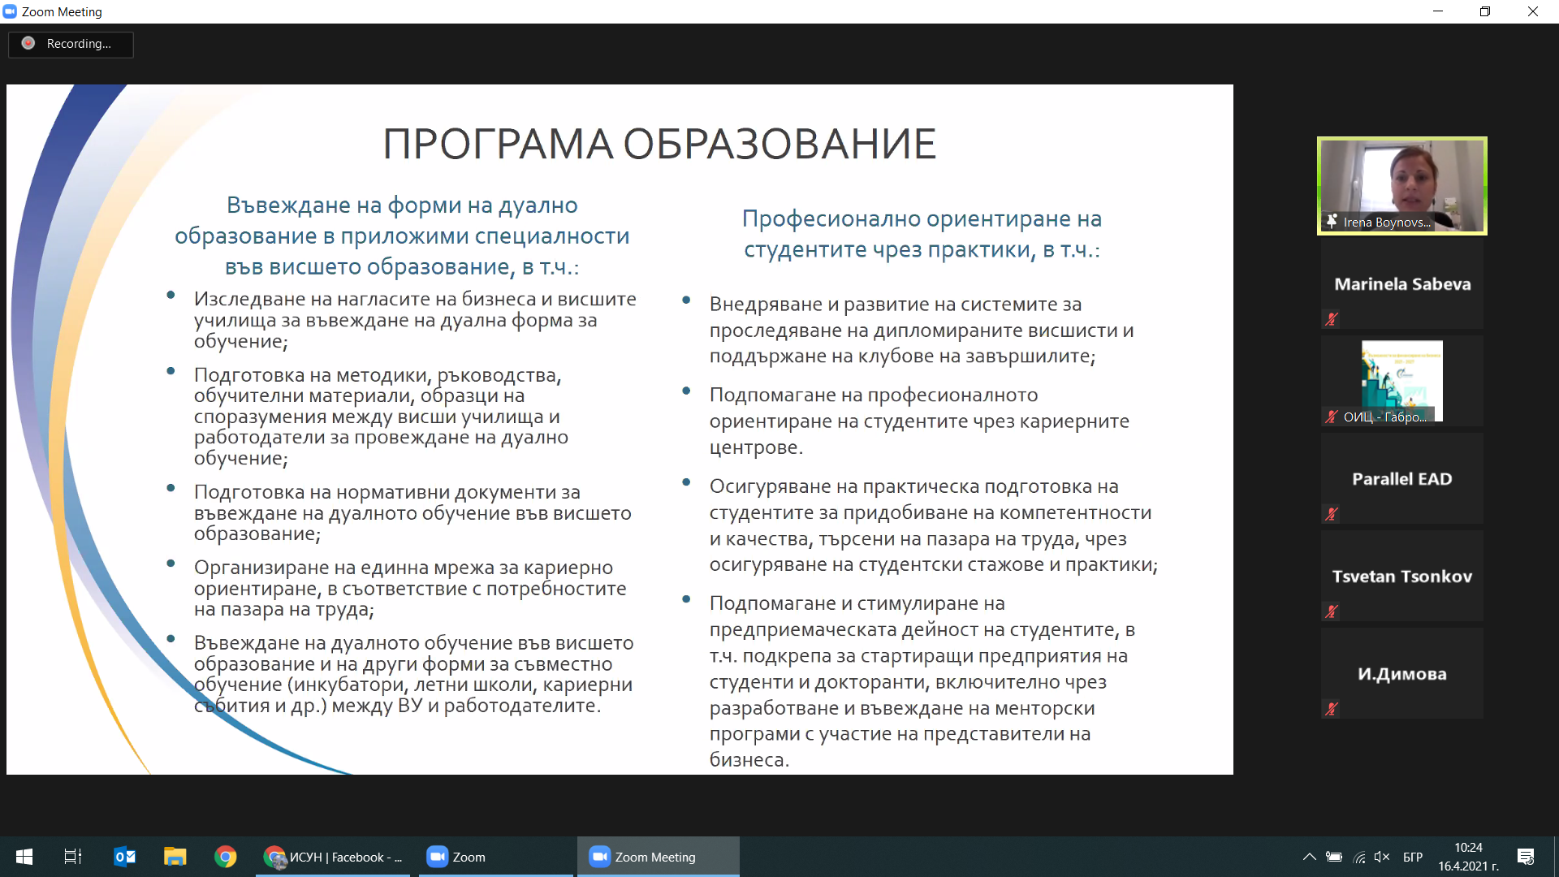
Task: Click muted microphone icon under Marinela Sabeva
Action: pyautogui.click(x=1332, y=319)
